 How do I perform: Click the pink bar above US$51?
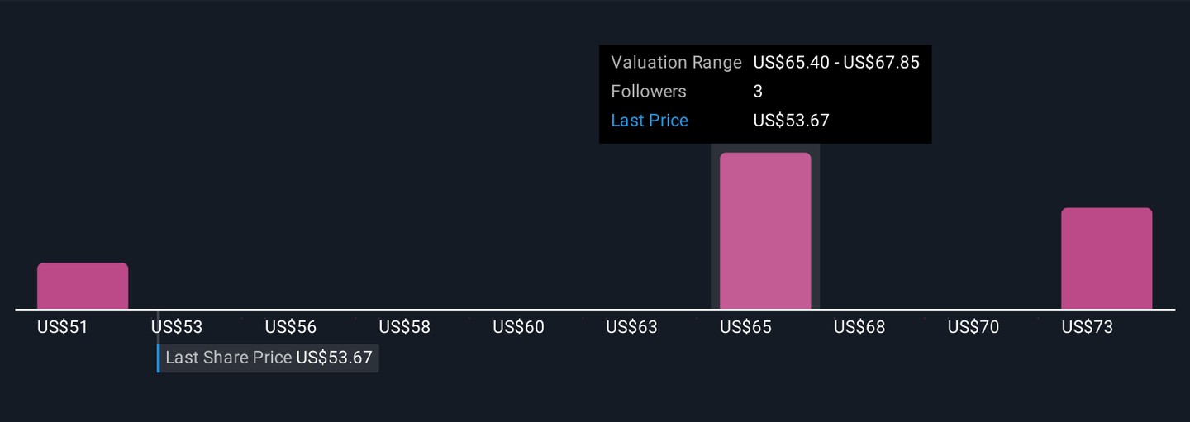pos(83,286)
